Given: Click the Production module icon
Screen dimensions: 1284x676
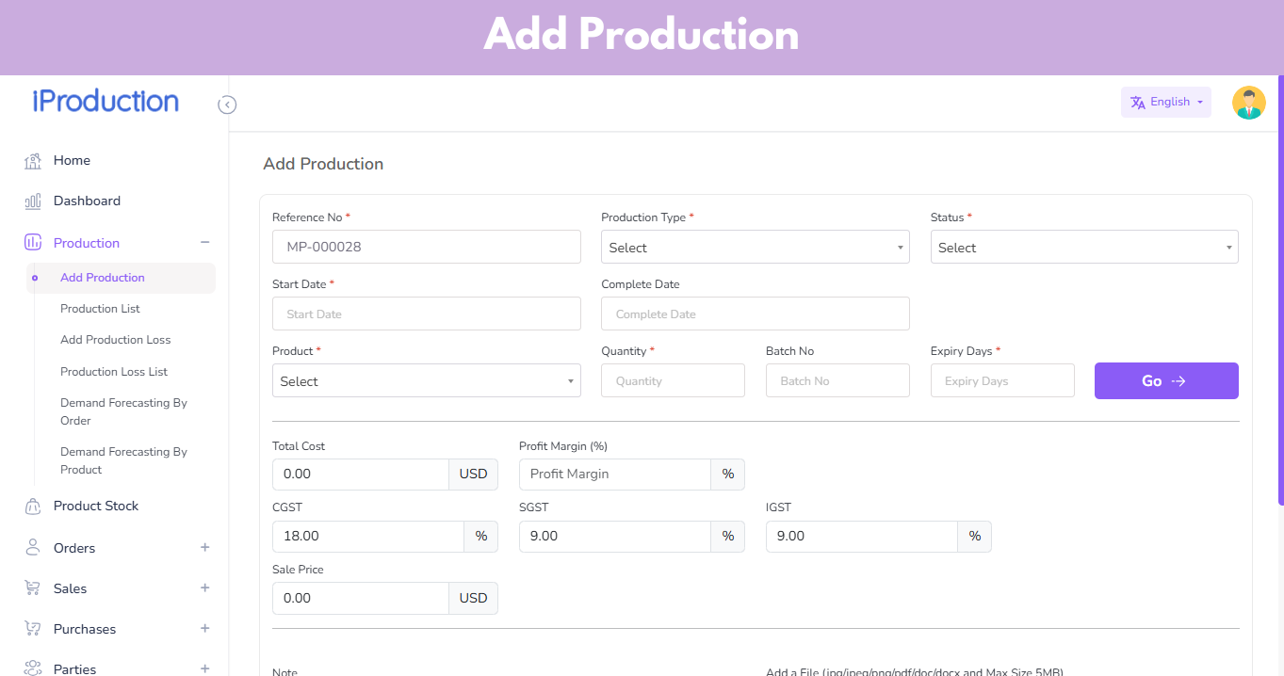Looking at the screenshot, I should (x=31, y=242).
